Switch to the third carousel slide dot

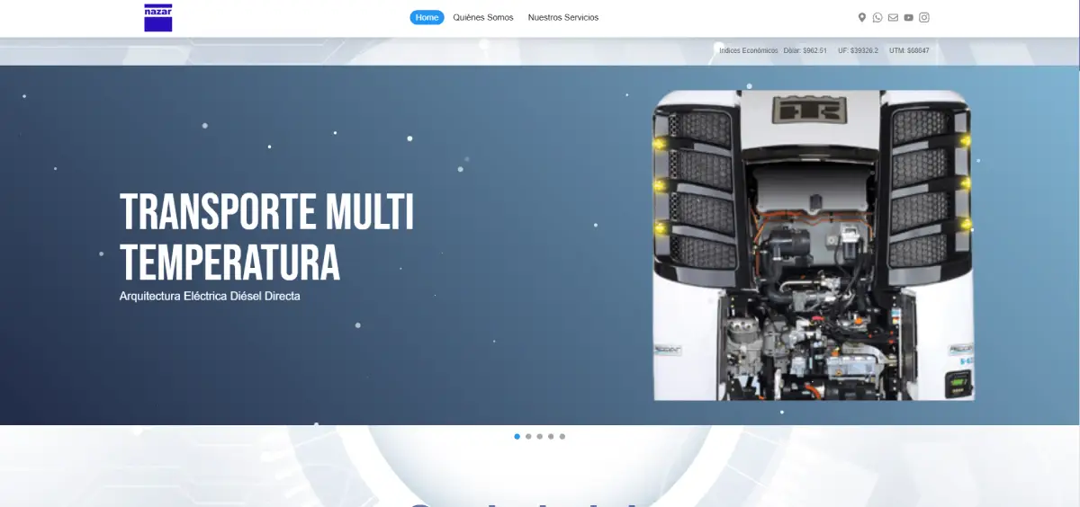pos(540,436)
